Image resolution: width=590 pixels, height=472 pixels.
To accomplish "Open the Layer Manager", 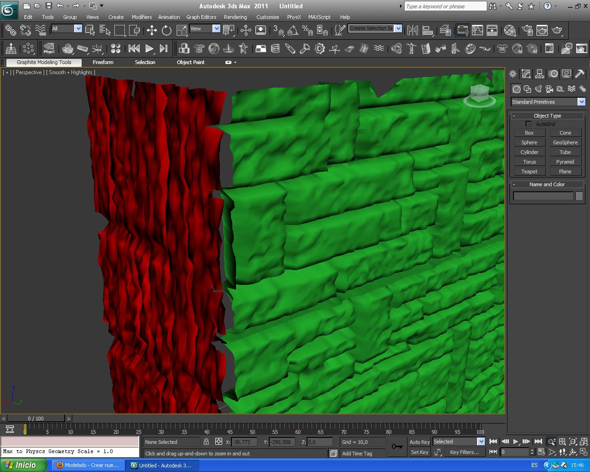I will click(445, 30).
